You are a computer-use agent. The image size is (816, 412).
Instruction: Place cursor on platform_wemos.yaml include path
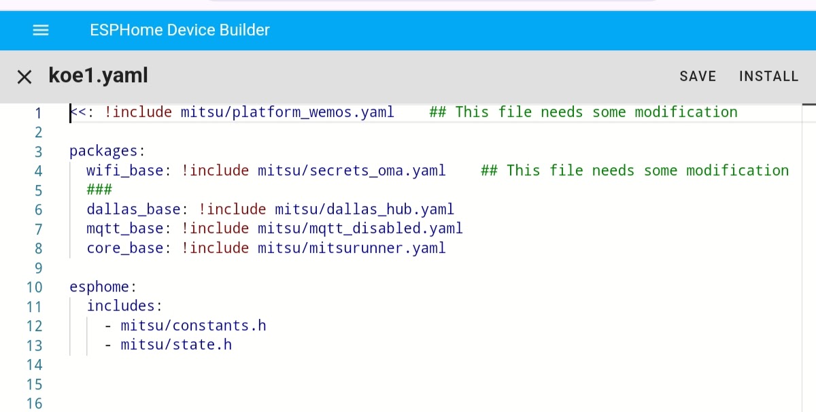(x=287, y=112)
